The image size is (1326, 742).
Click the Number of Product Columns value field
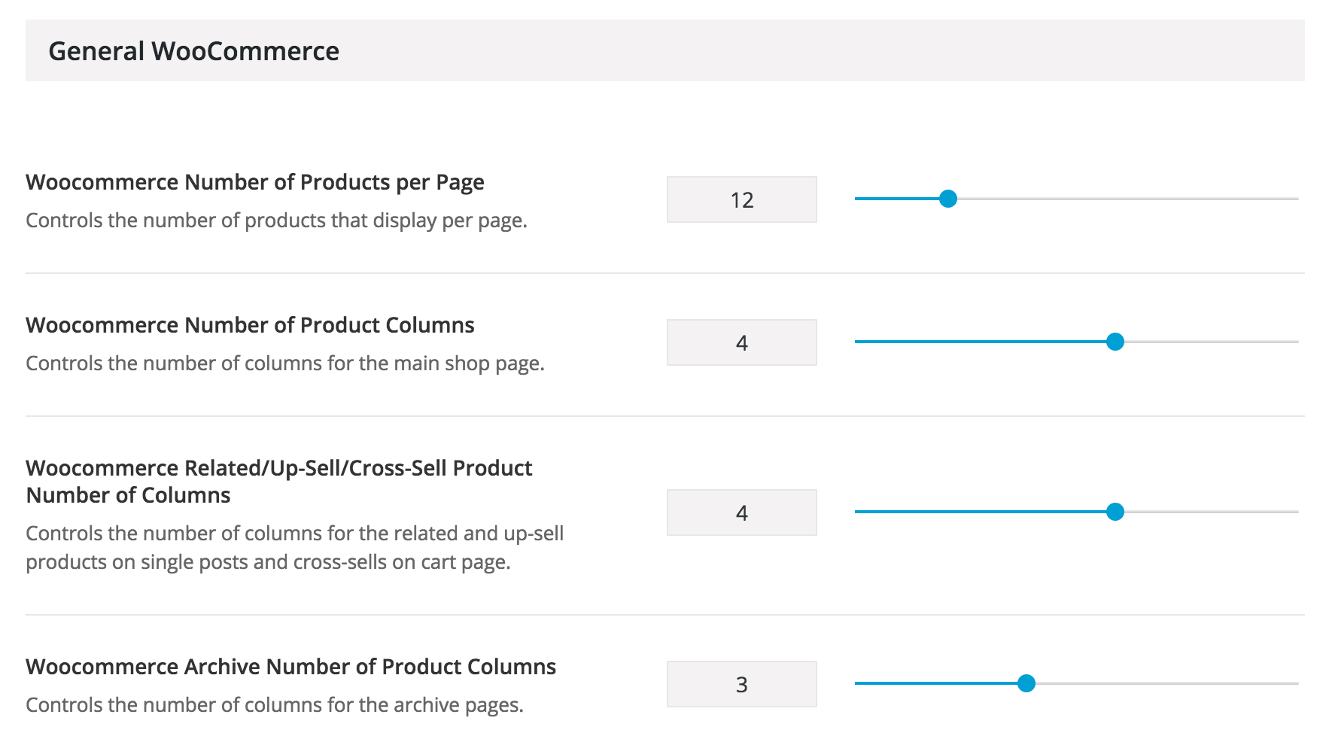pyautogui.click(x=741, y=342)
